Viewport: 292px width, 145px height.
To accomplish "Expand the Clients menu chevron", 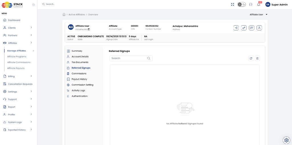I will [x=31, y=28].
